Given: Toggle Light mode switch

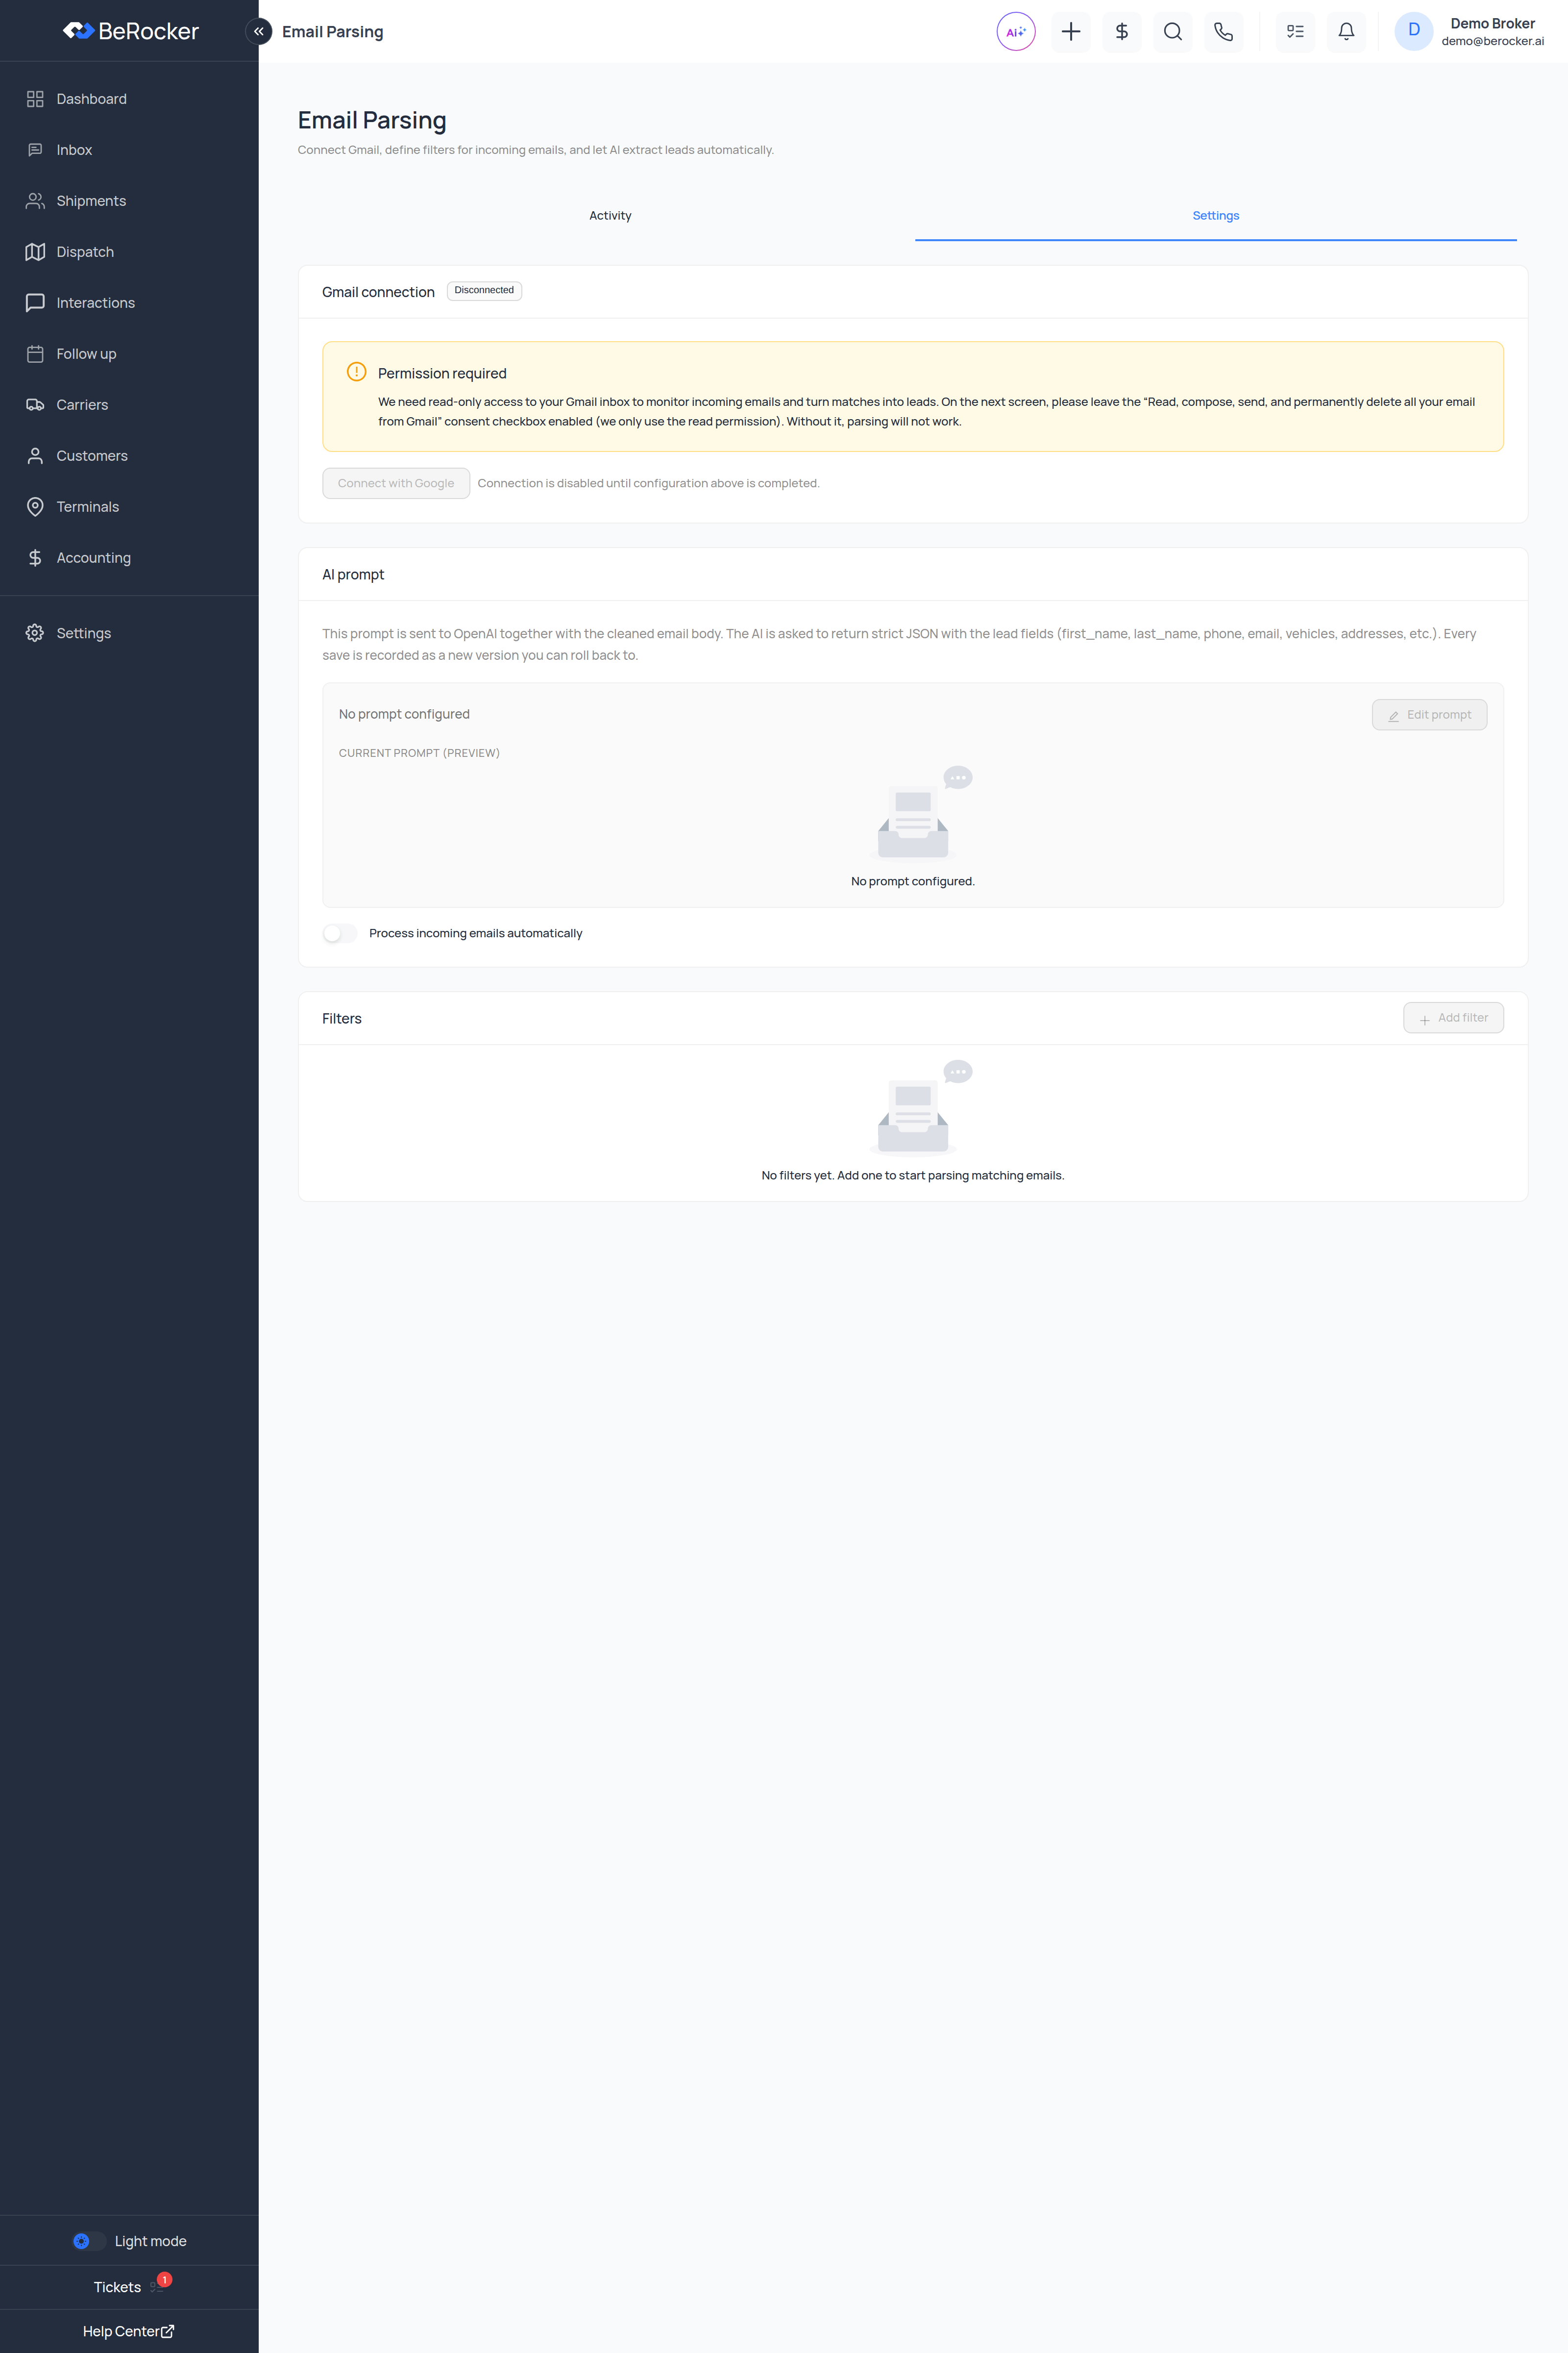Looking at the screenshot, I should tap(88, 2242).
